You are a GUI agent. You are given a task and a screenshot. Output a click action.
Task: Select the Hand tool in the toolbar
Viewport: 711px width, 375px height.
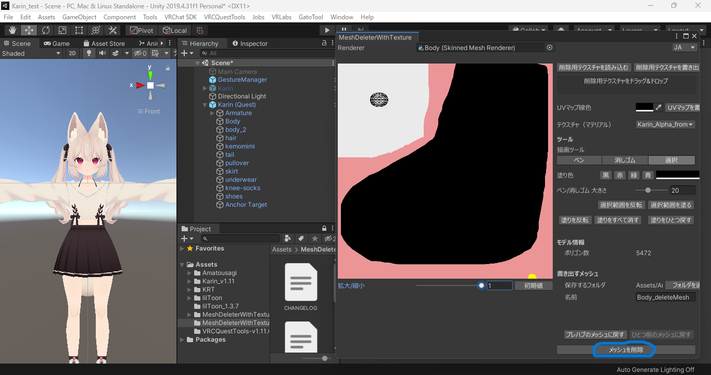tap(12, 30)
